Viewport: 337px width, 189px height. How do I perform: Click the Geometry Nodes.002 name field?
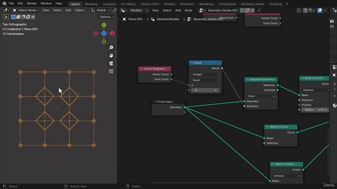(x=223, y=10)
